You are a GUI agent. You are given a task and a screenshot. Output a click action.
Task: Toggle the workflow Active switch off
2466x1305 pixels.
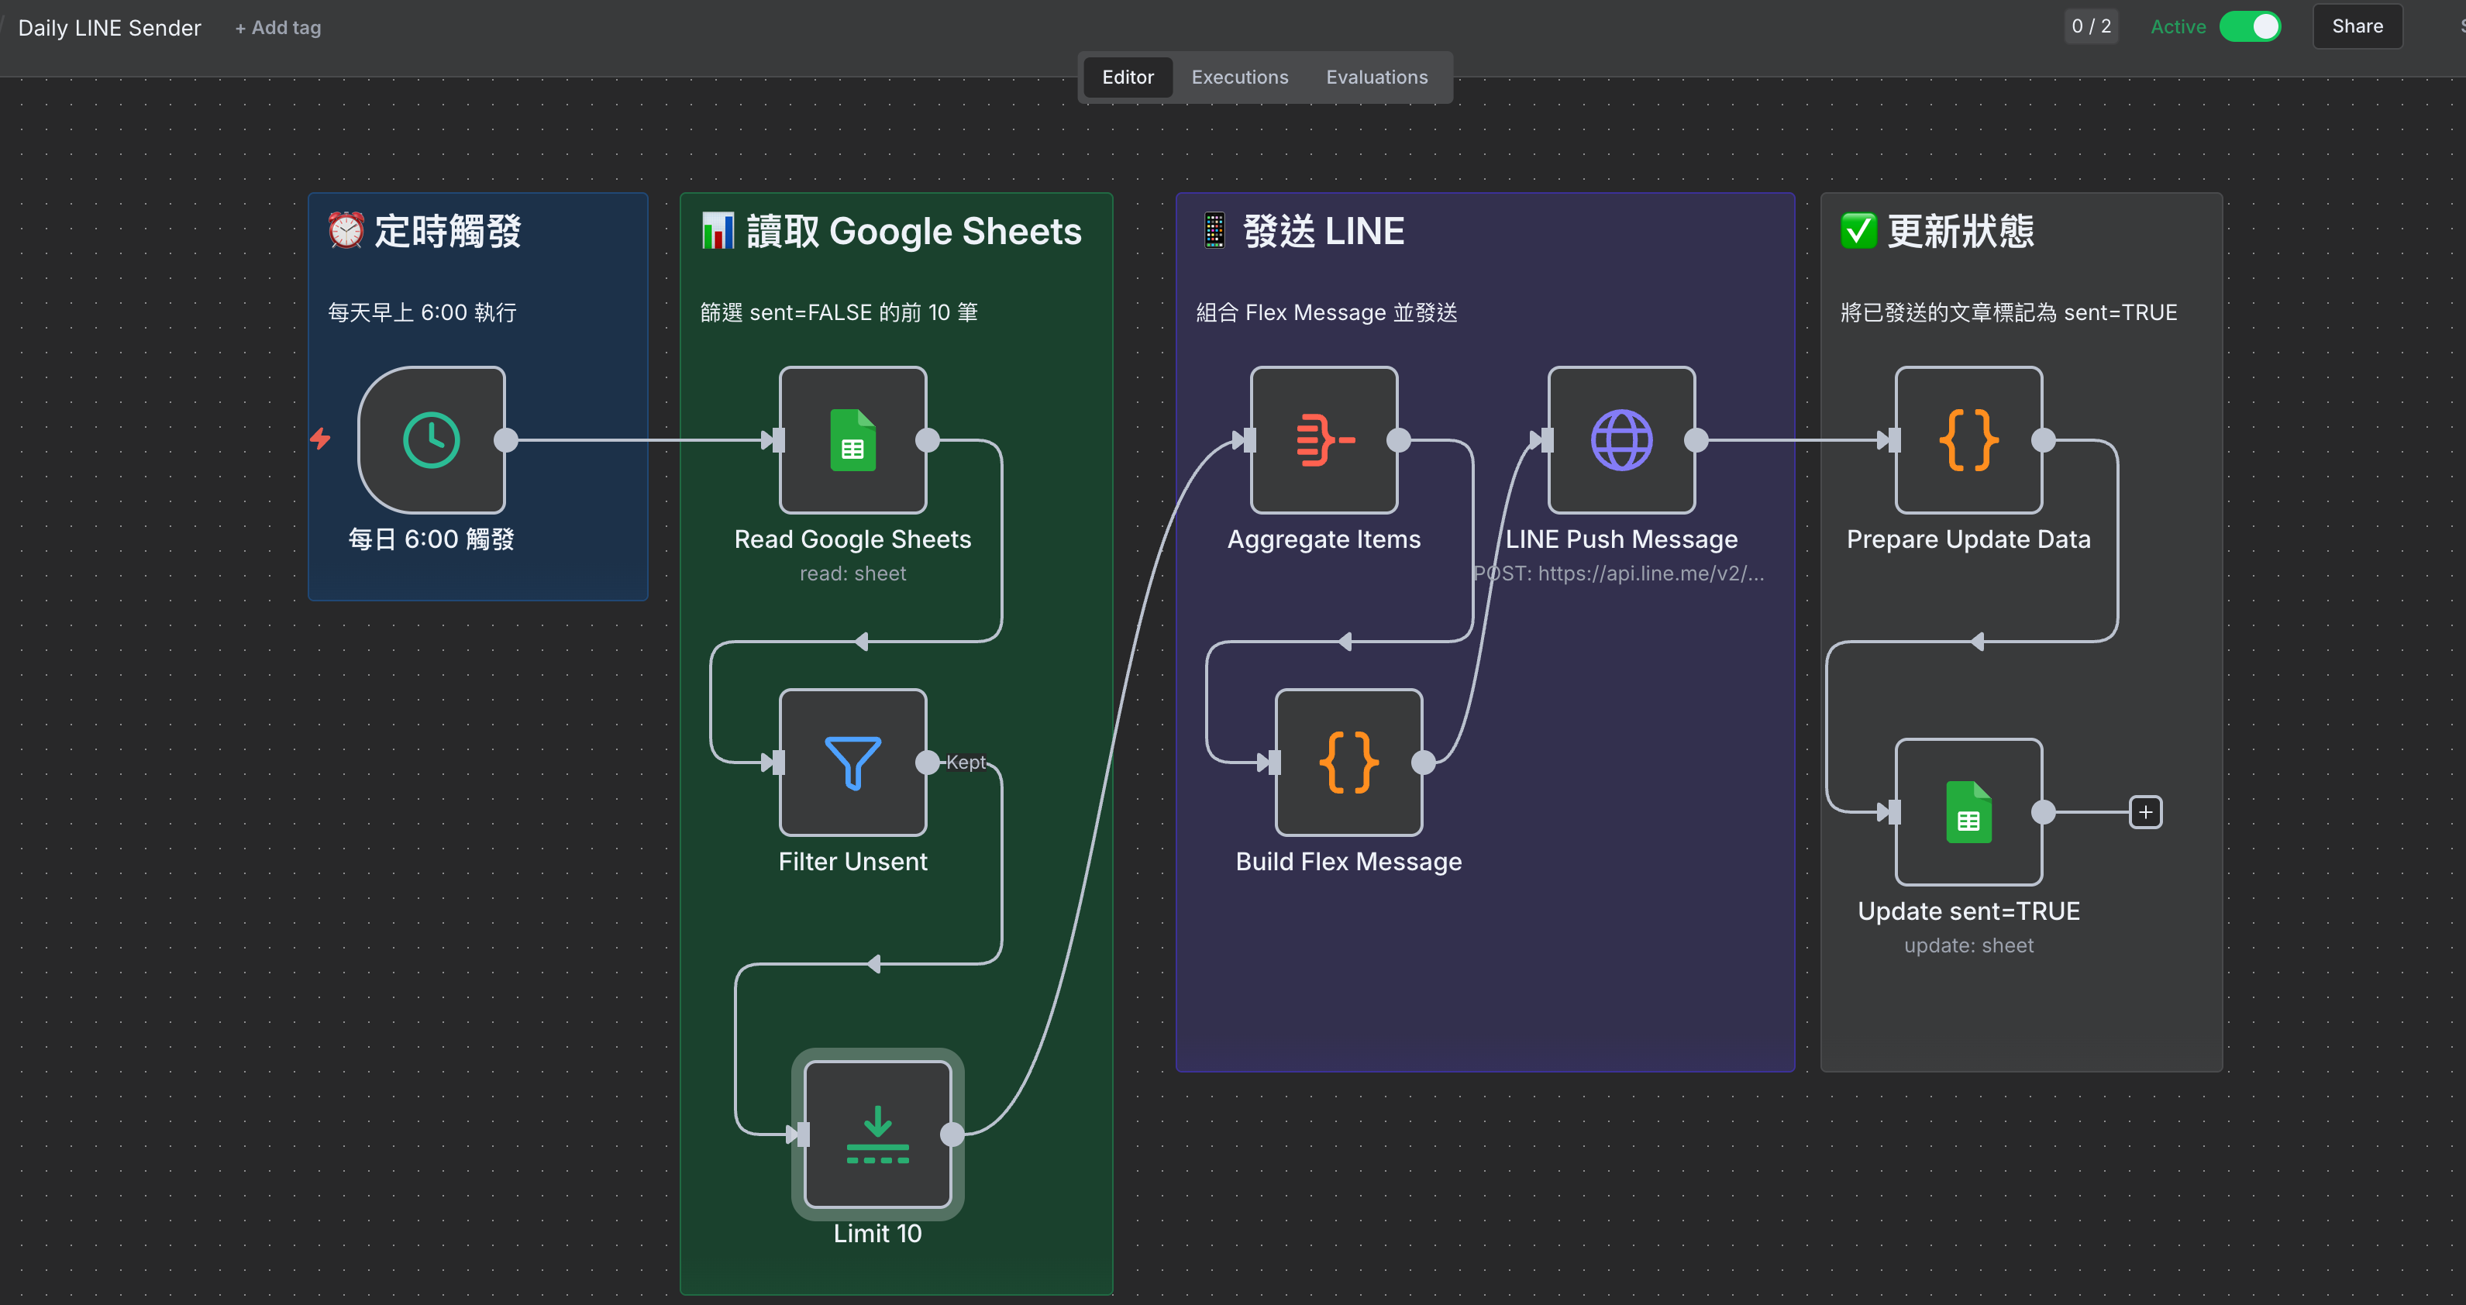coord(2250,27)
